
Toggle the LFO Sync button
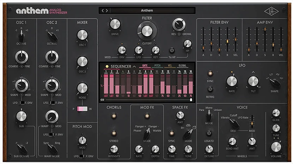point(210,73)
